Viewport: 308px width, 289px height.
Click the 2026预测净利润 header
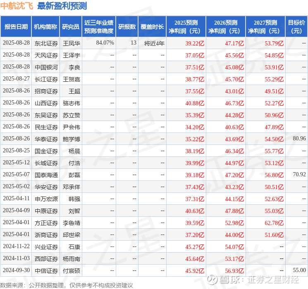pos(226,27)
